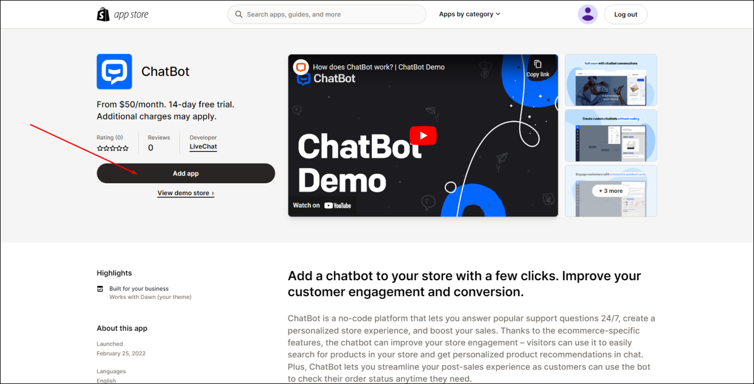Click 'Works with Dawn (your theme)' text
This screenshot has height=384, width=754.
[150, 297]
